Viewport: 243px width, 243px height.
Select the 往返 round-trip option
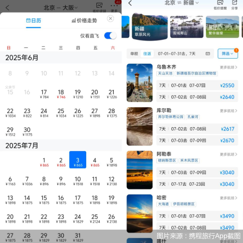147,53
